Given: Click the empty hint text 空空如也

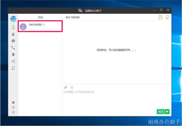Looking at the screenshot, I should tap(116, 50).
